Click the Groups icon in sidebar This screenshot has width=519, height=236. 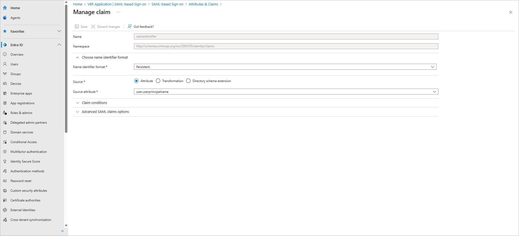tap(5, 74)
